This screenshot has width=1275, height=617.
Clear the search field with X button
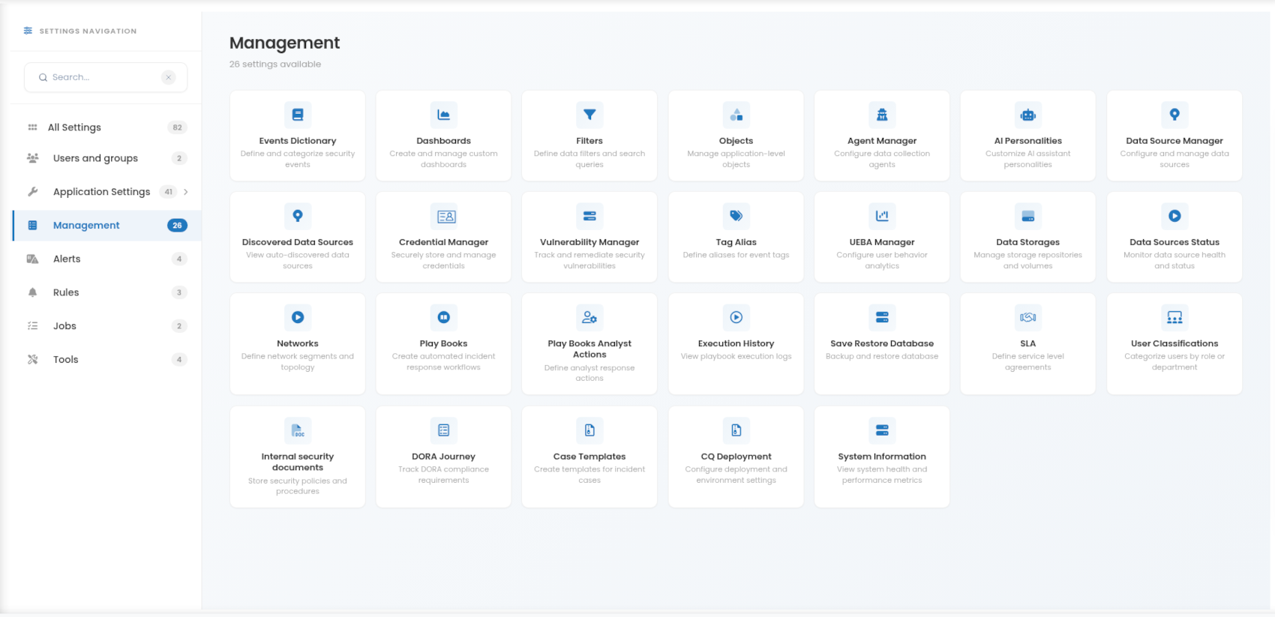pos(169,77)
